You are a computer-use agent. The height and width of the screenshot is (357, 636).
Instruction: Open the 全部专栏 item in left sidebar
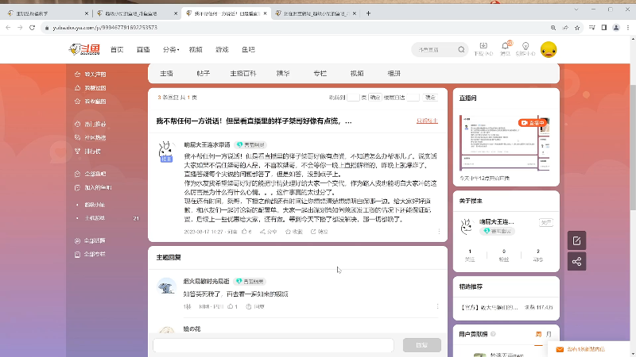tap(90, 254)
